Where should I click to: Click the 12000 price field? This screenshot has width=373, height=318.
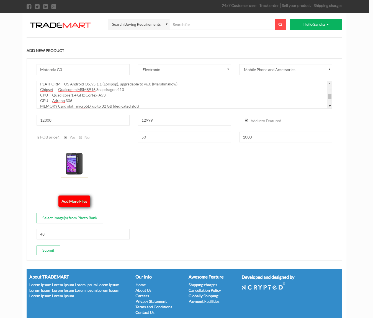tap(83, 120)
